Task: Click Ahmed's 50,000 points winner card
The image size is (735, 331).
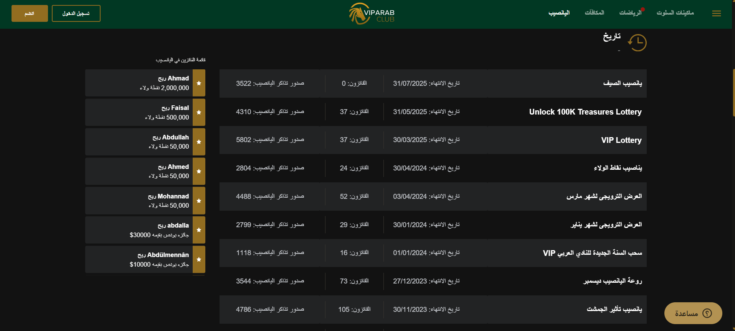Action: tap(145, 171)
